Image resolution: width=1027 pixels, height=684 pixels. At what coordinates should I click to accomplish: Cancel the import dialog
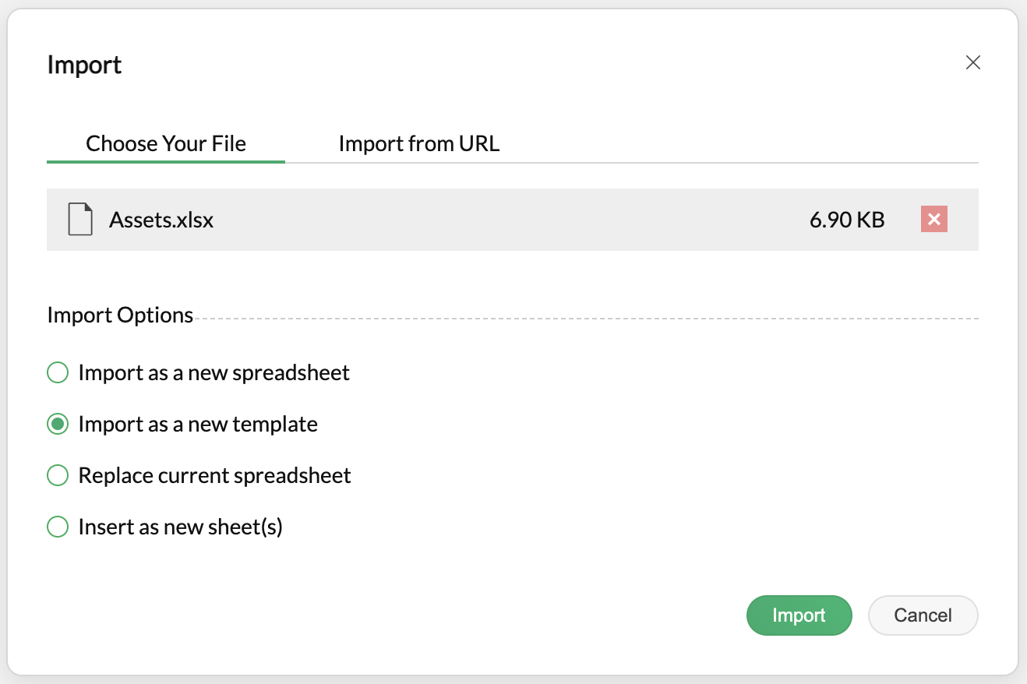coord(923,615)
